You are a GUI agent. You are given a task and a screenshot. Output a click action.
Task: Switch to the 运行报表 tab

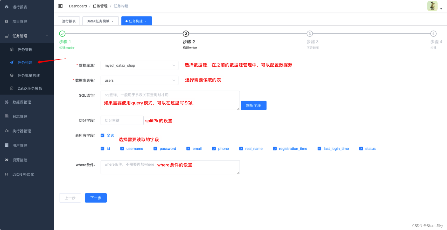[x=69, y=21]
